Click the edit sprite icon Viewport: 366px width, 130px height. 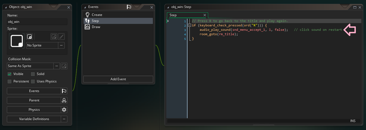(54, 37)
